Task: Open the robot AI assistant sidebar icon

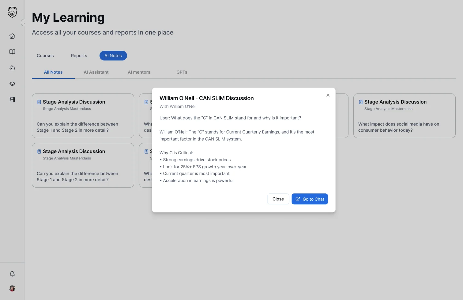Action: (x=12, y=68)
